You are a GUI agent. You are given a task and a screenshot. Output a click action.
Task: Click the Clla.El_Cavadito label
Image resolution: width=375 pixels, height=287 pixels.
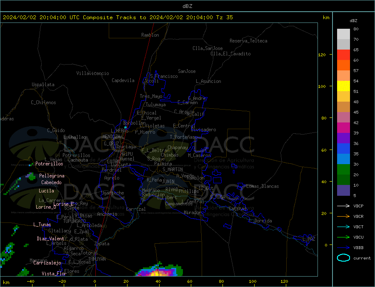tap(230, 54)
